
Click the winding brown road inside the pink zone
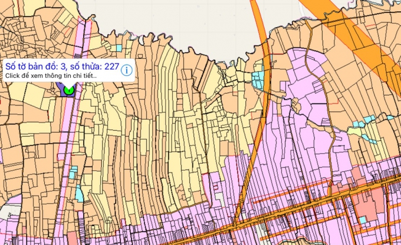(x=332, y=147)
